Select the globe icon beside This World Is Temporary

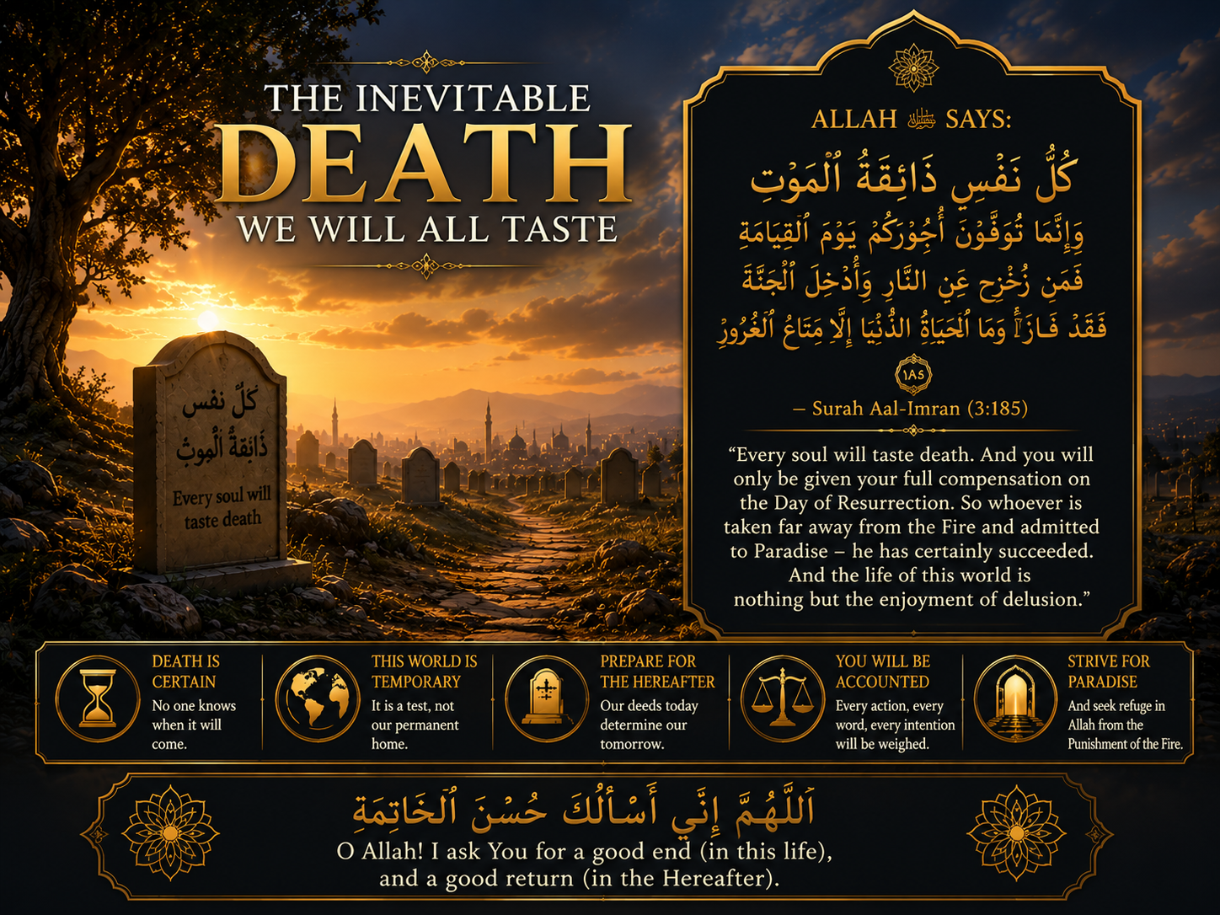coord(318,699)
